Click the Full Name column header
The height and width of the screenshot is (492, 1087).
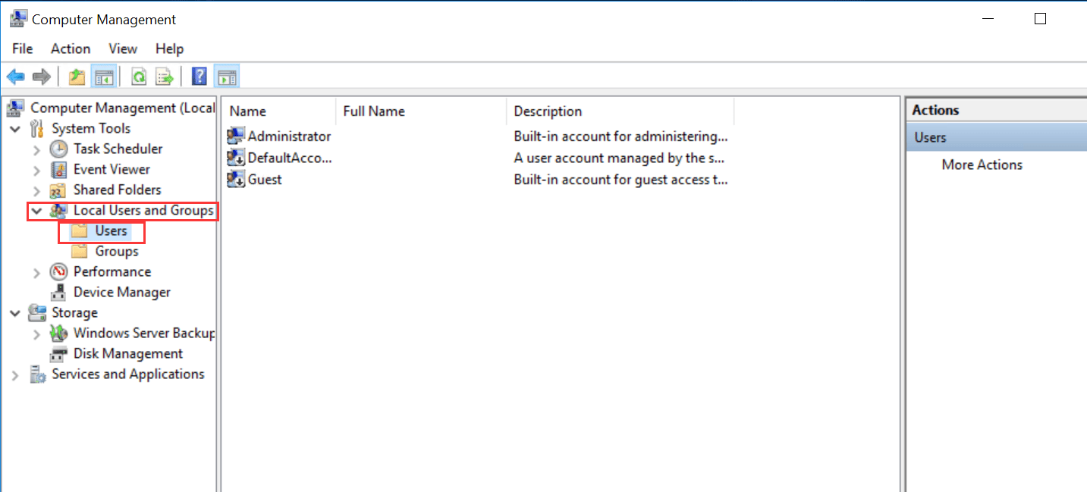click(374, 111)
